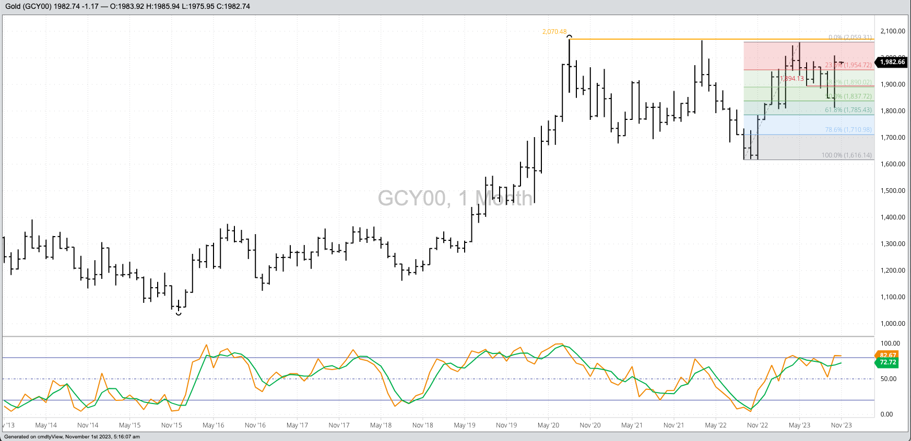Click the 1,500.00 price axis label
Image resolution: width=911 pixels, height=441 pixels.
tap(892, 191)
